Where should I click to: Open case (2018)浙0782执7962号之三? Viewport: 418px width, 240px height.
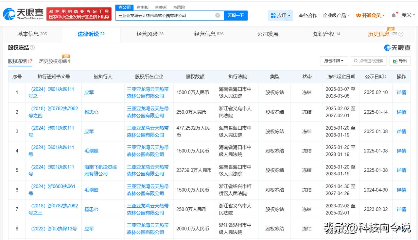pos(53,209)
